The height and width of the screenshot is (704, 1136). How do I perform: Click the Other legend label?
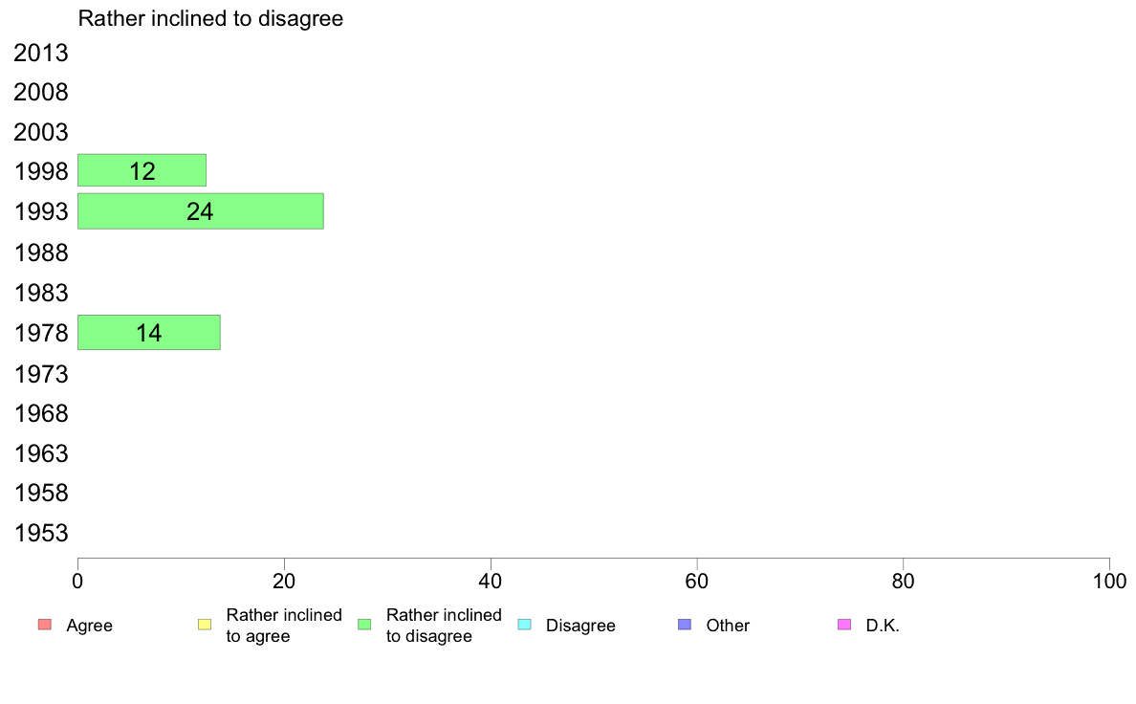pos(728,626)
